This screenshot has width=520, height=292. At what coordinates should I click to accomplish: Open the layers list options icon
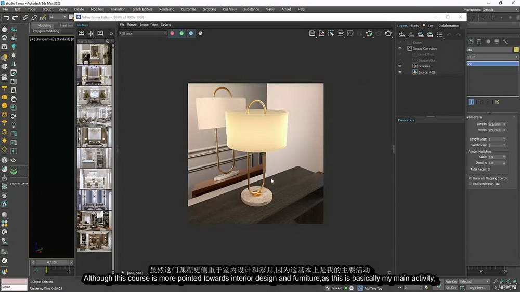439,34
